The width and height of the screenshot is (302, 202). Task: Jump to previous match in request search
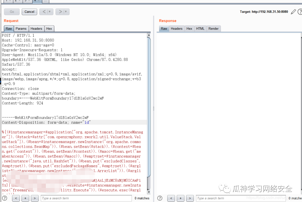16,198
